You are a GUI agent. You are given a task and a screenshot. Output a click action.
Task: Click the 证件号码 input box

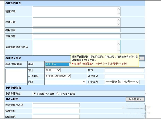coord(124,76)
